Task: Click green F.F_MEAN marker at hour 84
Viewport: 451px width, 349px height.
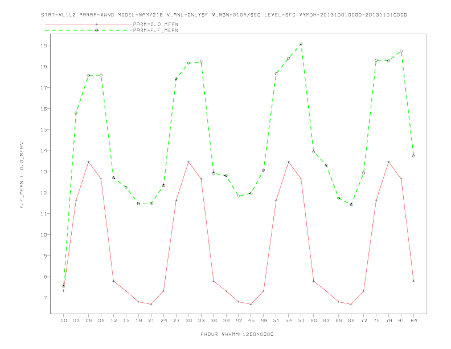Action: pyautogui.click(x=413, y=156)
